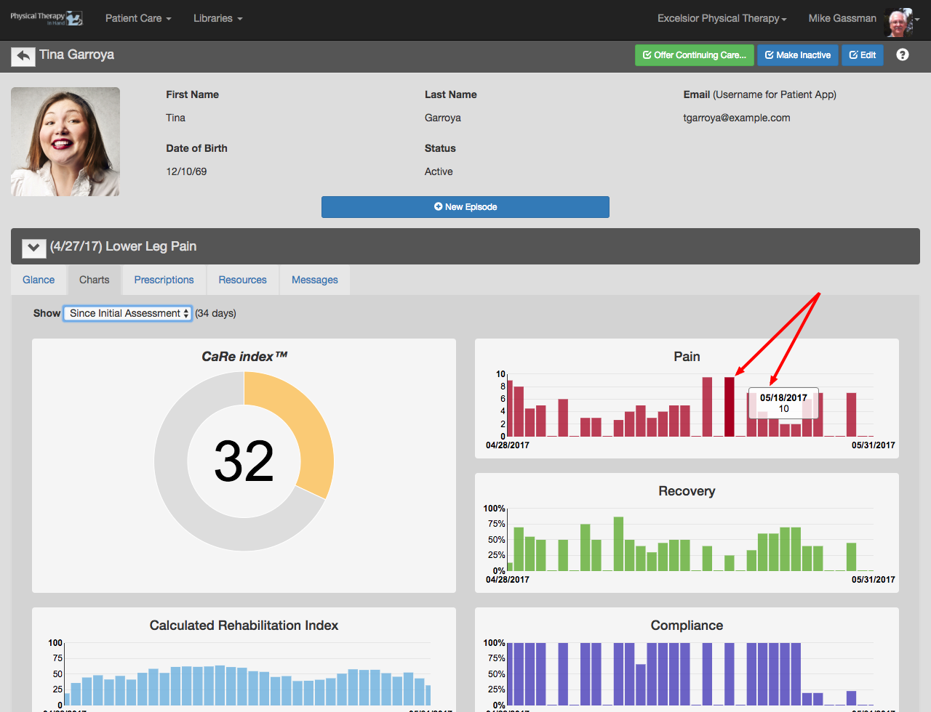Click the back arrow beside Tina Garroya
The height and width of the screenshot is (712, 931).
pyautogui.click(x=23, y=56)
